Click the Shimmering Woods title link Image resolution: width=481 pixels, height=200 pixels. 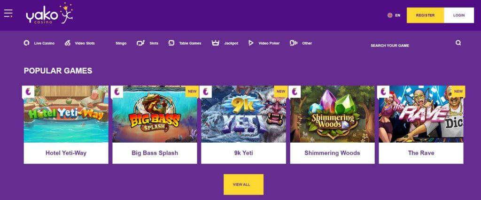[332, 153]
